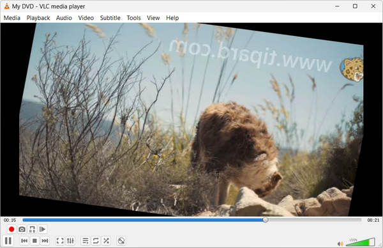This screenshot has height=248, width=383.
Task: Show the playlist
Action: (86, 241)
